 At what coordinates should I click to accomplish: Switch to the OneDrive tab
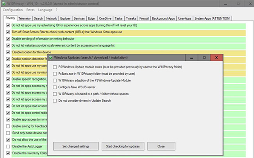(105, 18)
